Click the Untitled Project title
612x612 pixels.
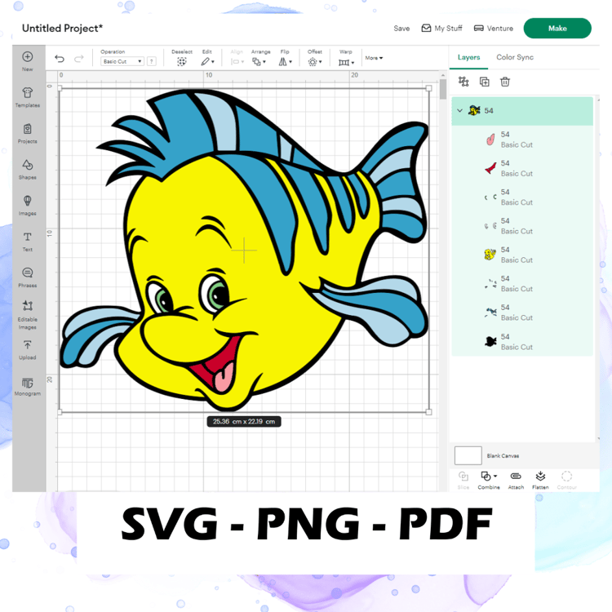pyautogui.click(x=63, y=28)
